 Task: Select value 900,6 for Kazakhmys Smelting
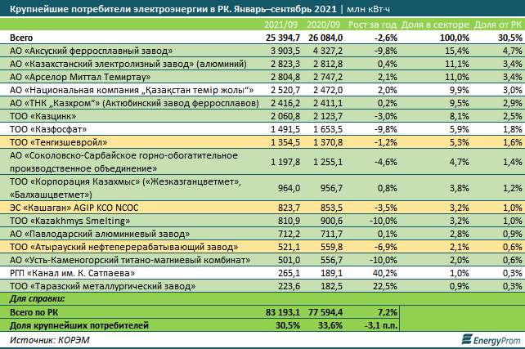click(331, 221)
